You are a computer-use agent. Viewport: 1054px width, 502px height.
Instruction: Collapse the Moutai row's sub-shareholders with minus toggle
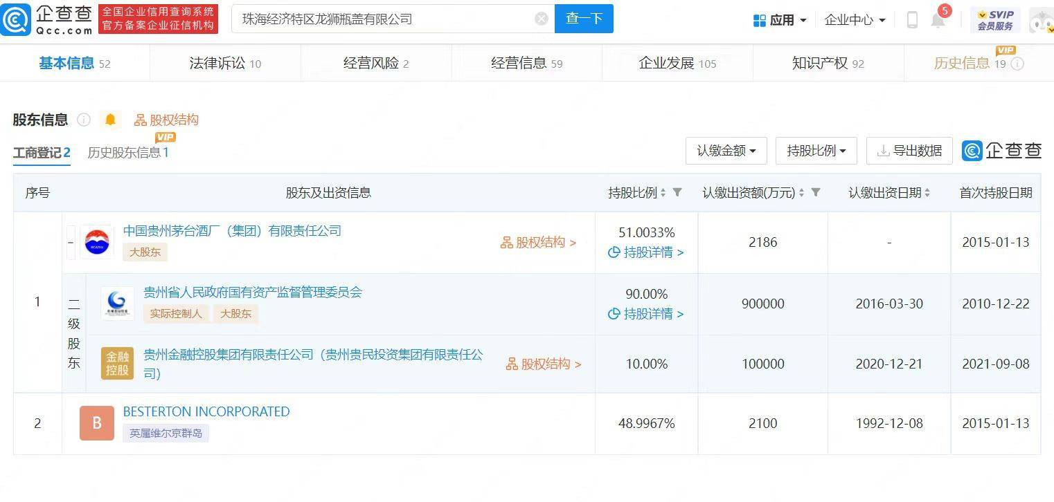click(71, 243)
